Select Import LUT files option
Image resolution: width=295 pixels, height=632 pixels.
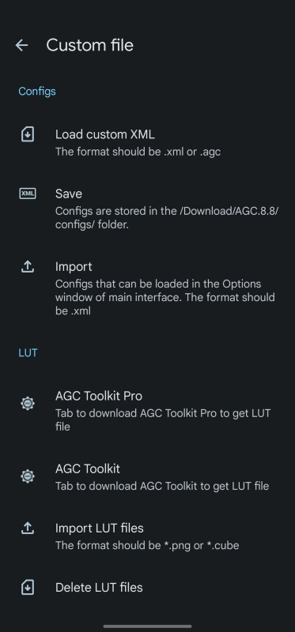(147, 536)
